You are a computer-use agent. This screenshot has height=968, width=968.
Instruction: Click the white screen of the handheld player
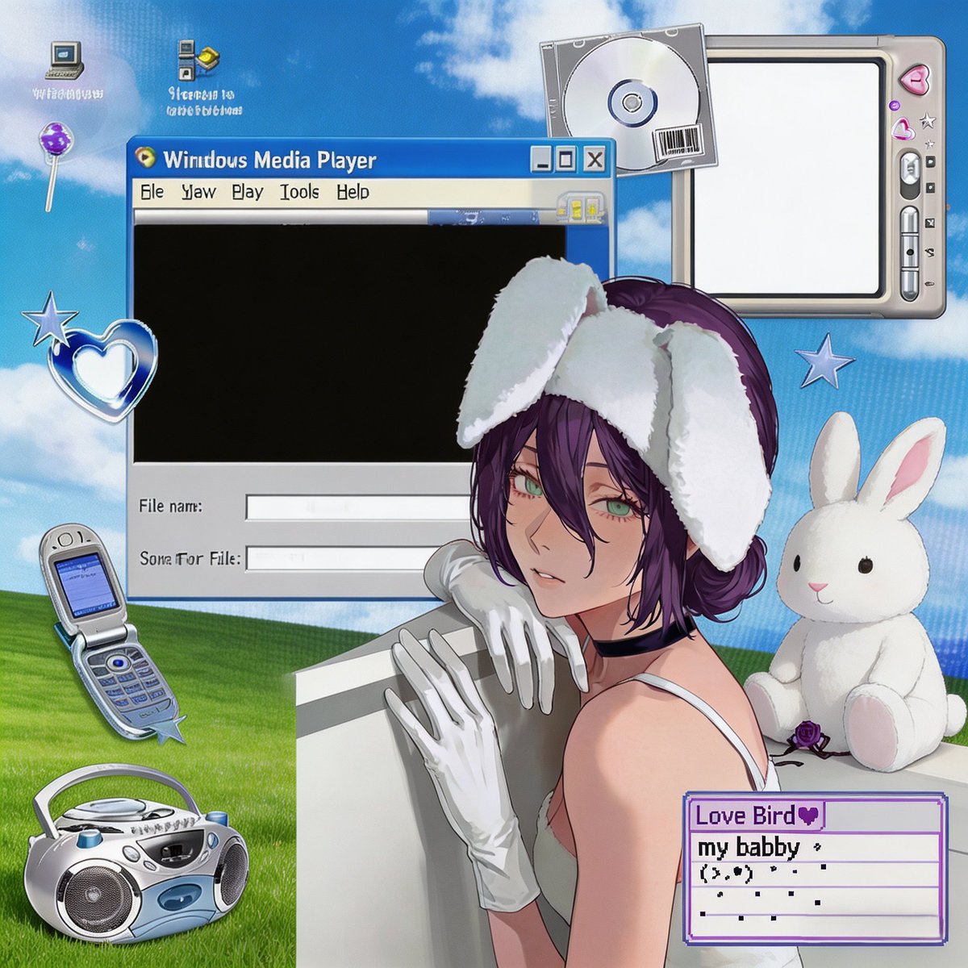[x=786, y=177]
